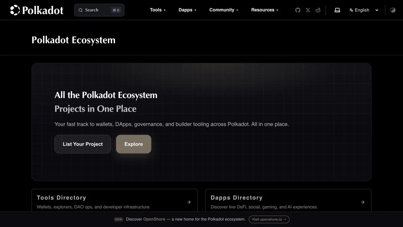
Task: Open the GitHub icon link
Action: (x=298, y=10)
